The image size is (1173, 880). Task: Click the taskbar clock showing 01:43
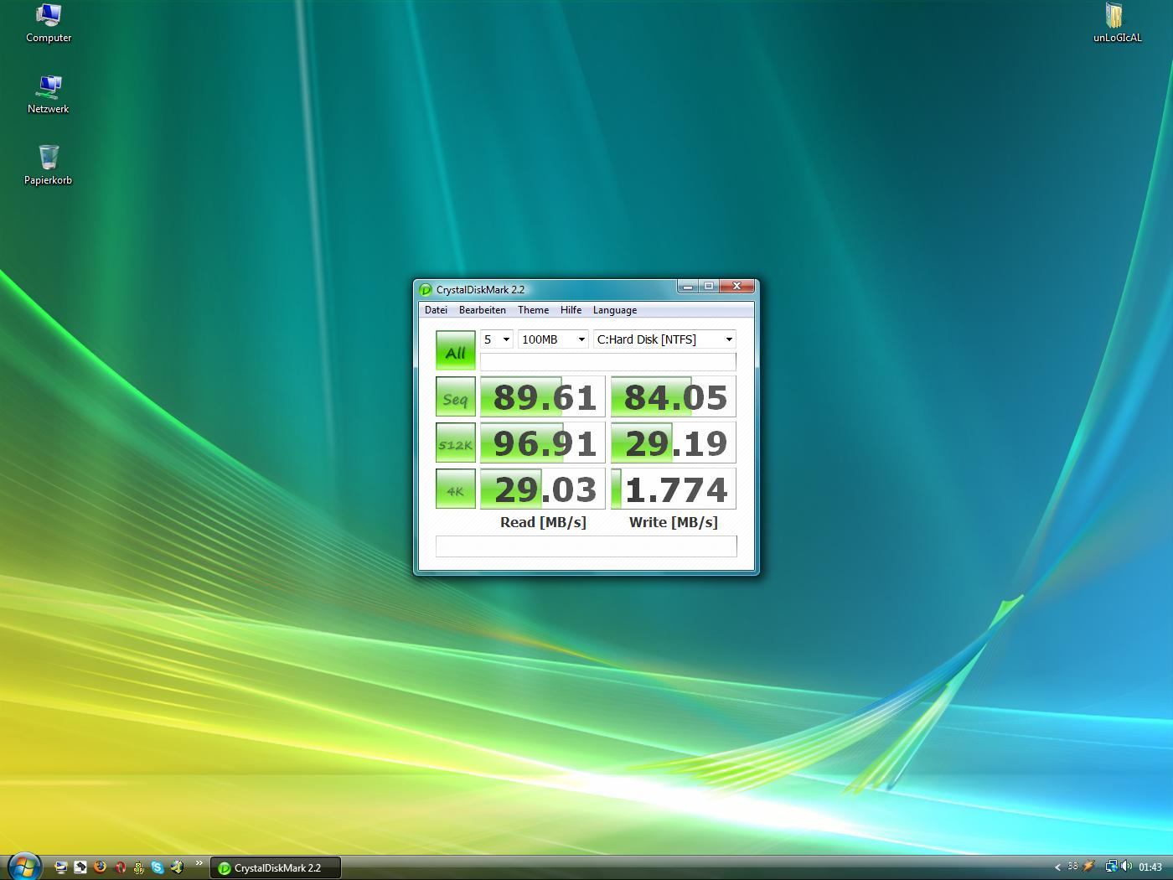click(1150, 867)
